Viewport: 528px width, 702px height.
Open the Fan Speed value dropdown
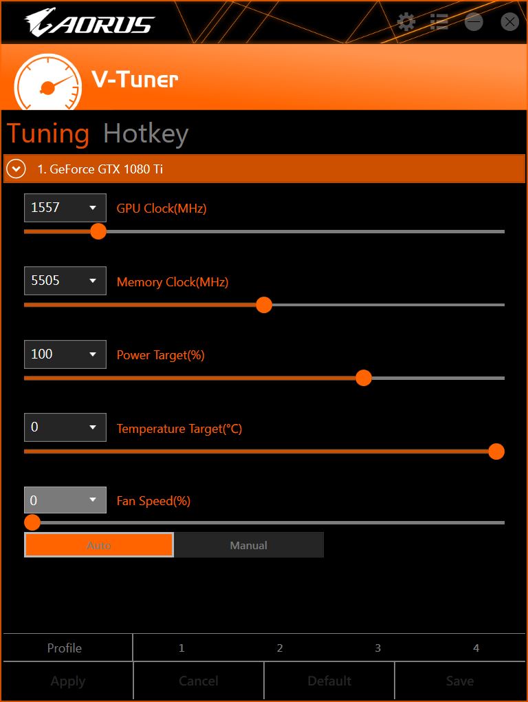tap(65, 500)
